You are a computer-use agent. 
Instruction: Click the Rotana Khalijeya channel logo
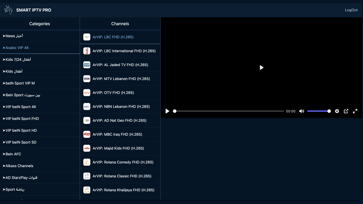[87, 190]
